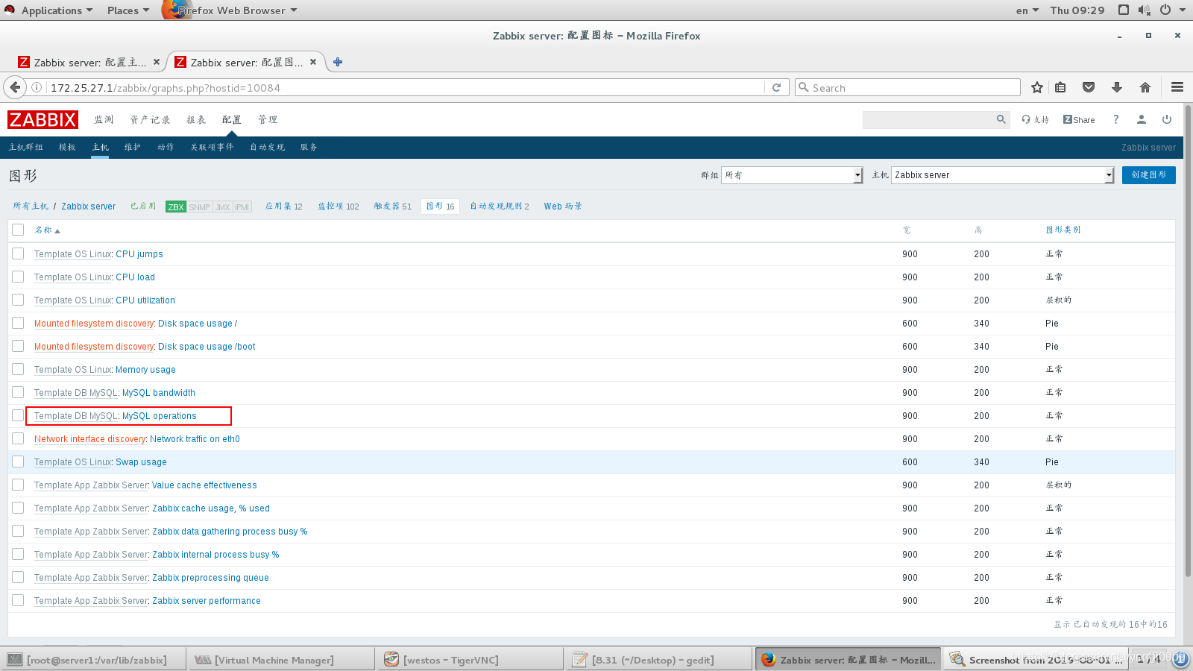Open the downloads arrow icon
The image size is (1193, 671).
tap(1117, 87)
